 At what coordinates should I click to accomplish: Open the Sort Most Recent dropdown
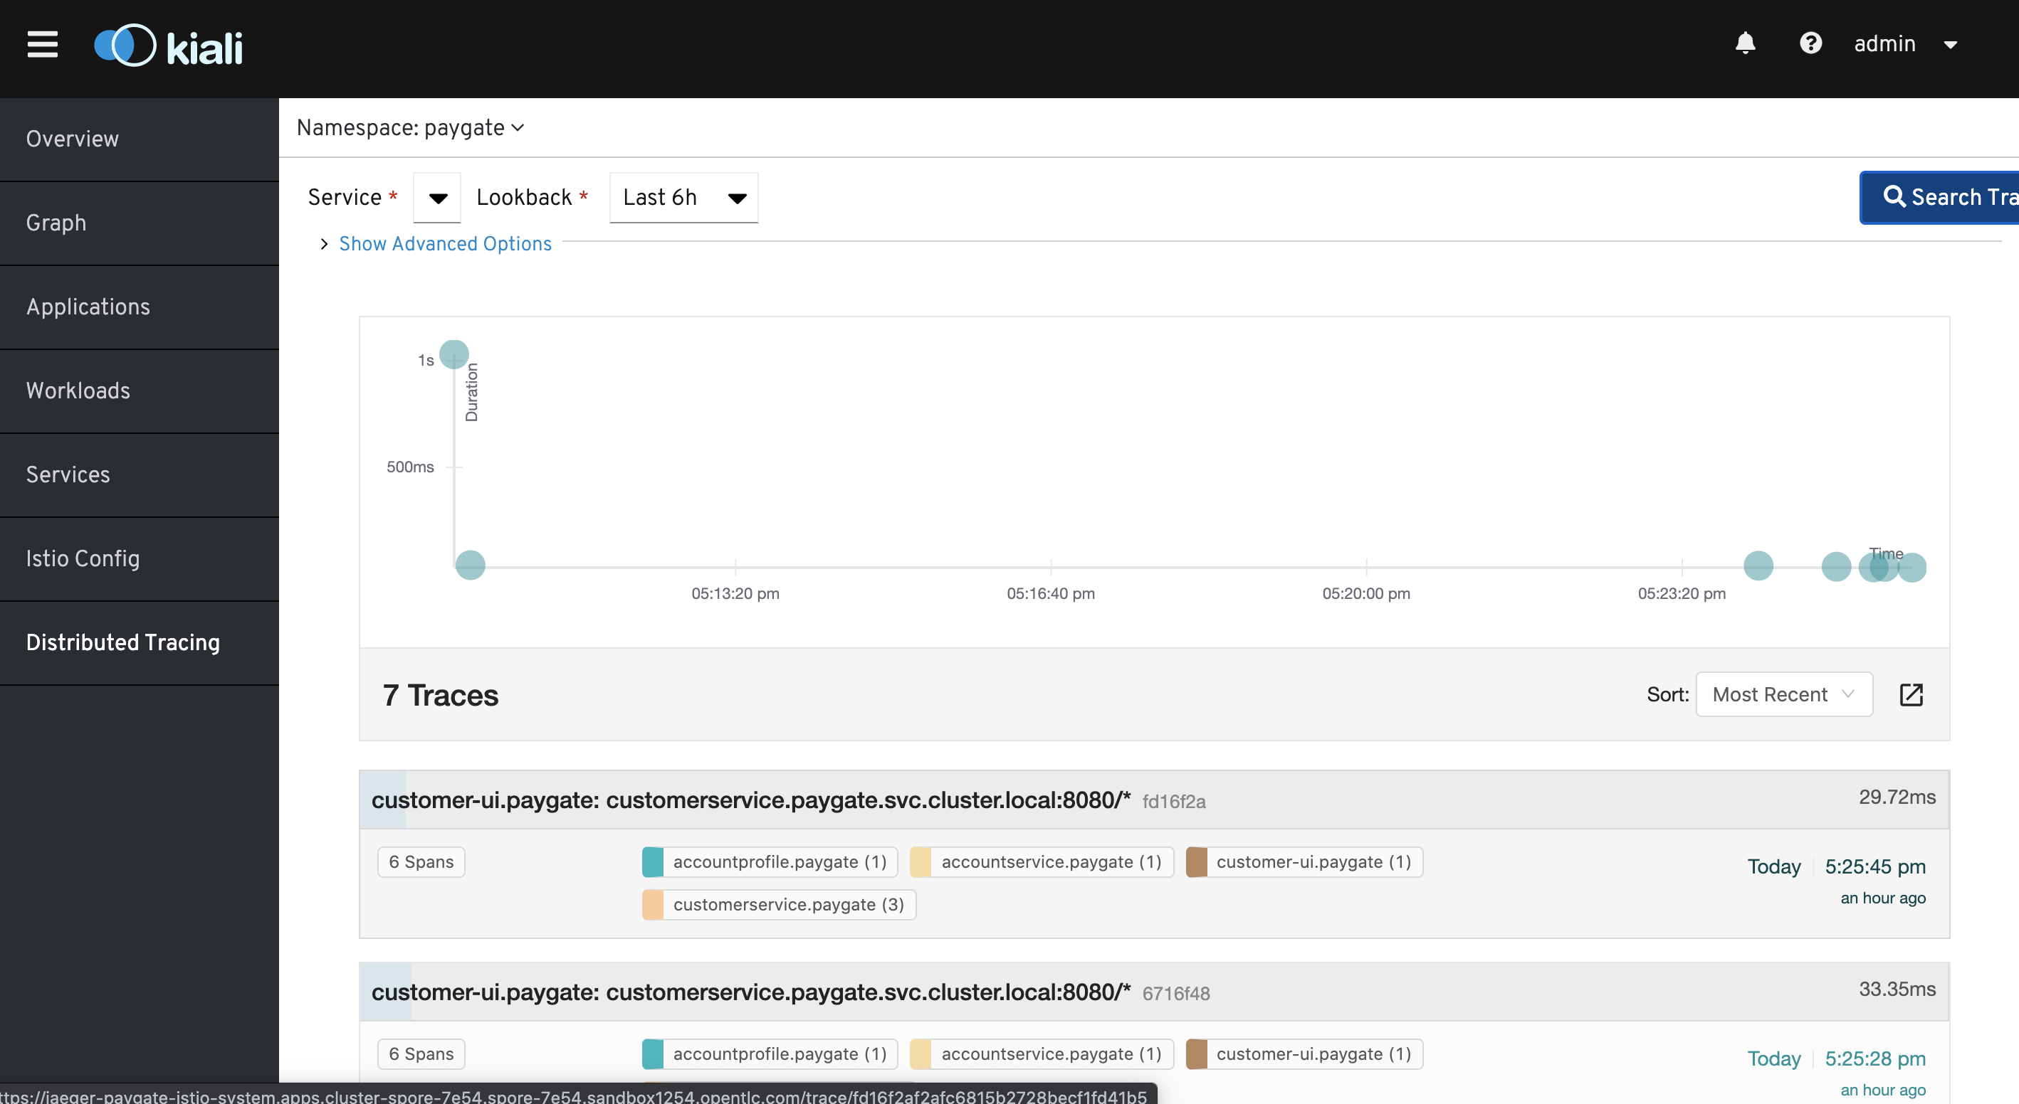coord(1783,694)
